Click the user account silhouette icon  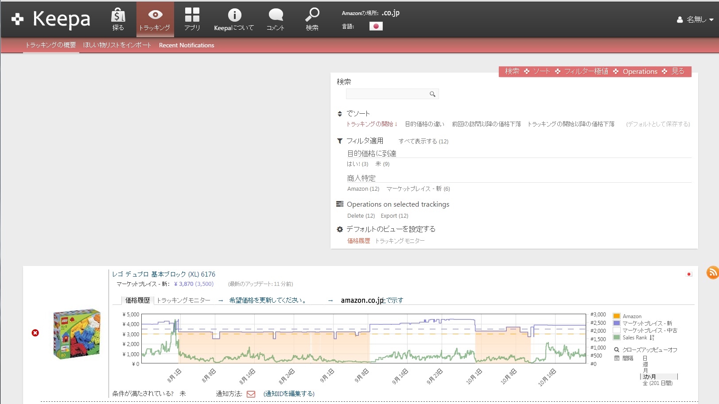coord(680,19)
